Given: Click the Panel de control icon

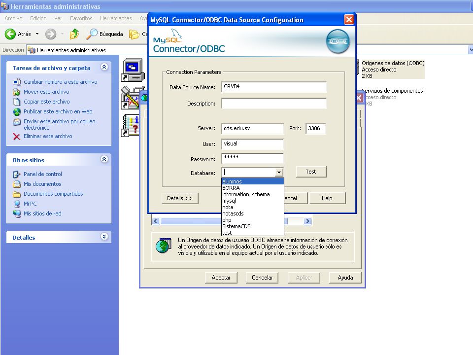Looking at the screenshot, I should tap(17, 175).
